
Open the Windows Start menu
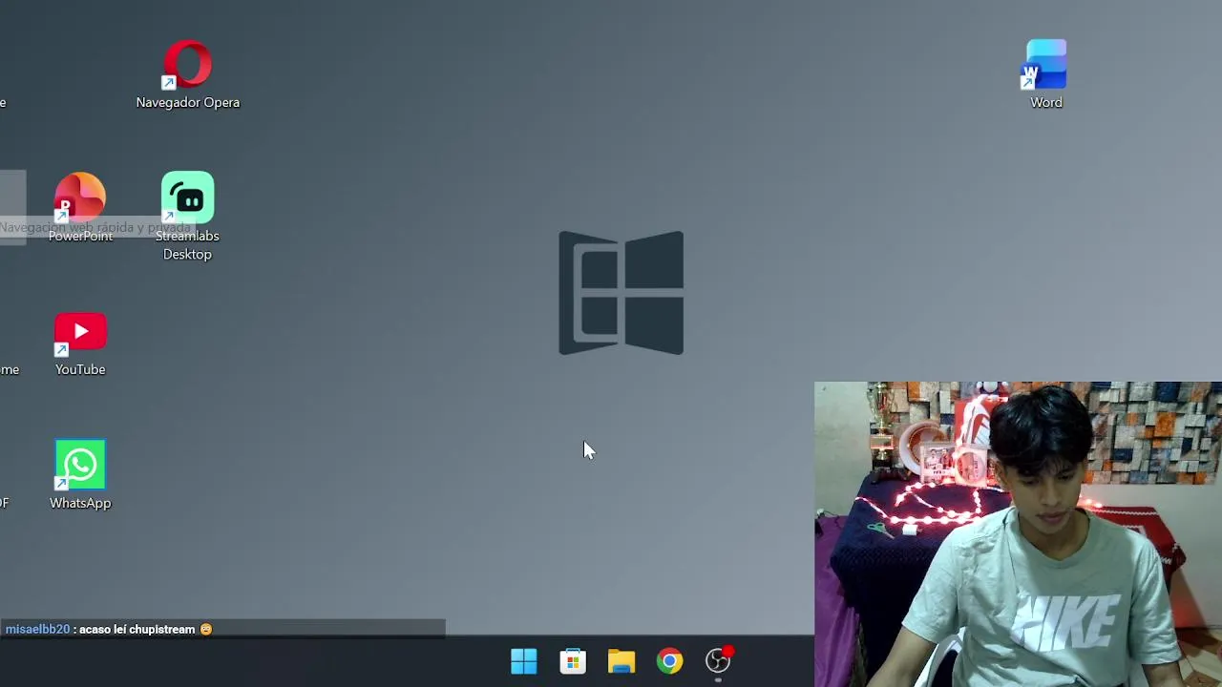coord(524,660)
